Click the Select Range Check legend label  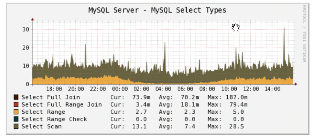(54, 119)
